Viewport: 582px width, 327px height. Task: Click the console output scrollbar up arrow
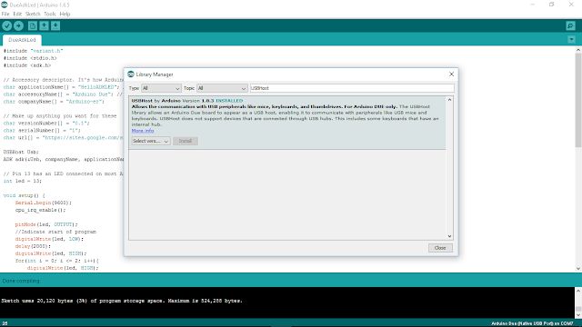578,291
